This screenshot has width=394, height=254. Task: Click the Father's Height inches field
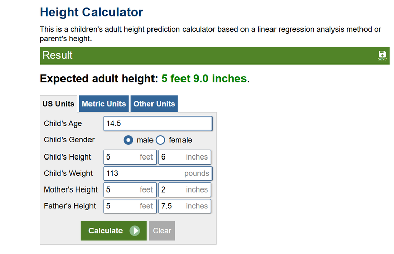coord(185,206)
